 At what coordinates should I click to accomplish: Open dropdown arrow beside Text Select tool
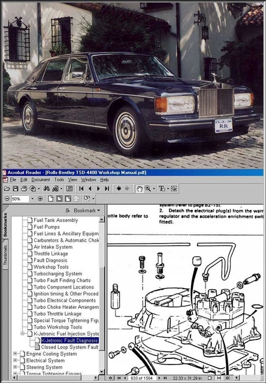168,189
